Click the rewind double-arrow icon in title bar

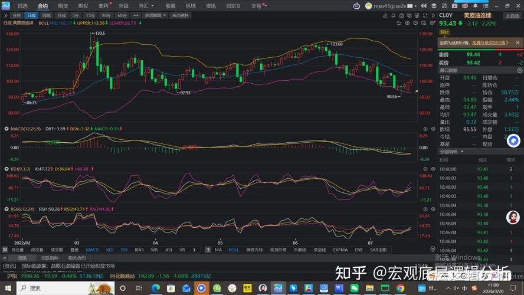(424, 6)
